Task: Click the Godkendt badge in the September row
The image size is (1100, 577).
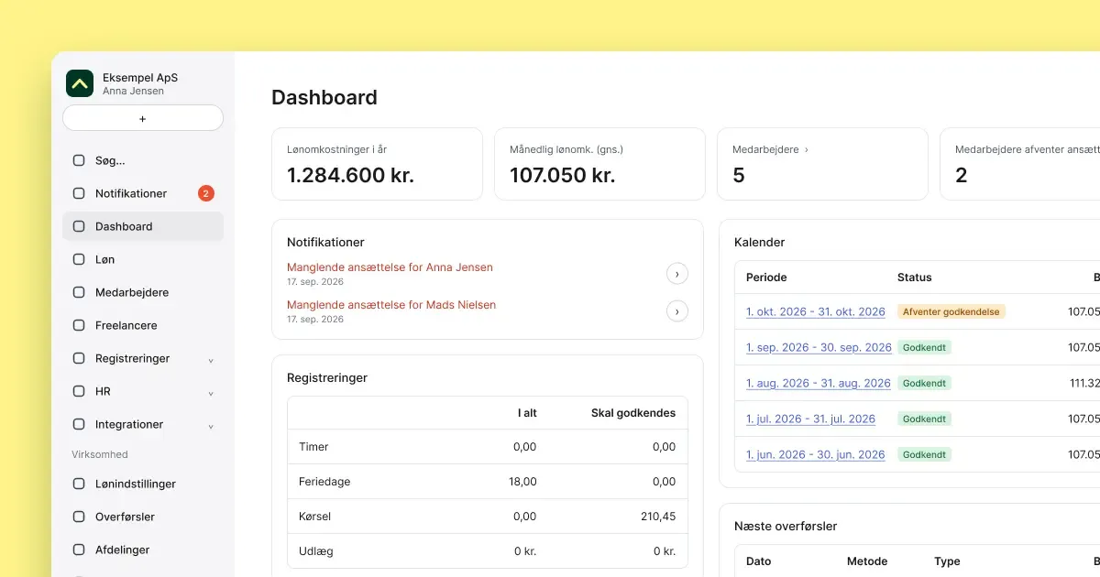Action: point(924,347)
